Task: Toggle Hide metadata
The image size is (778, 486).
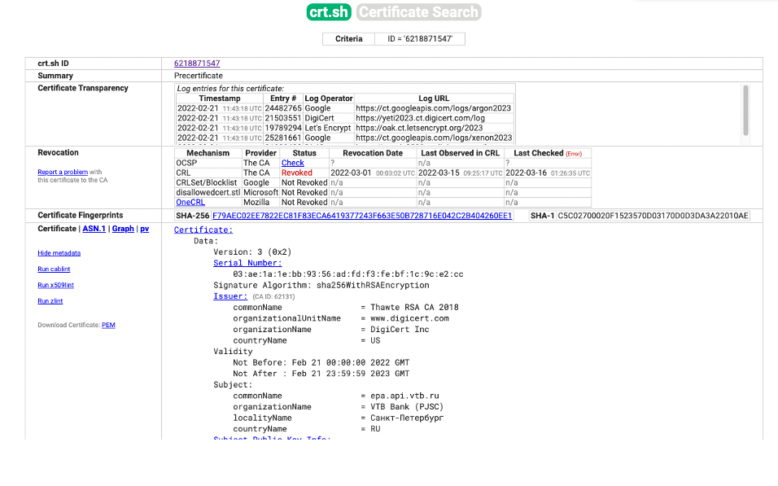Action: click(x=59, y=253)
